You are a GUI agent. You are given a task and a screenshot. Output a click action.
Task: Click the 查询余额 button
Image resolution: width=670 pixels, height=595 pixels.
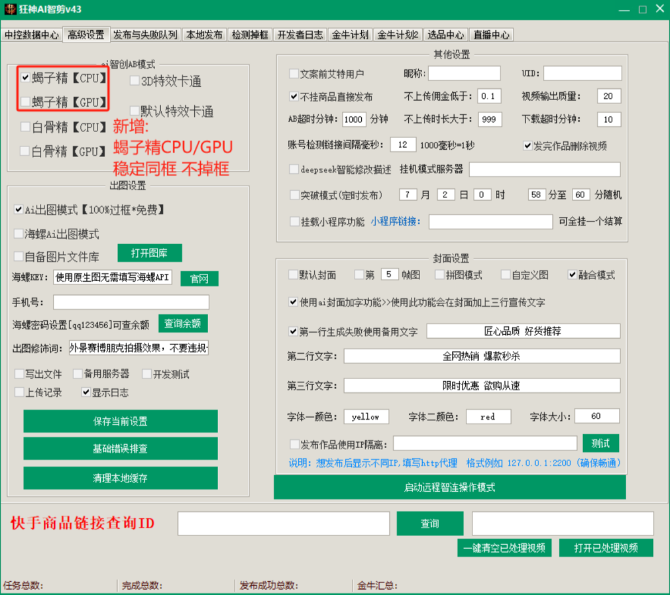tap(183, 324)
